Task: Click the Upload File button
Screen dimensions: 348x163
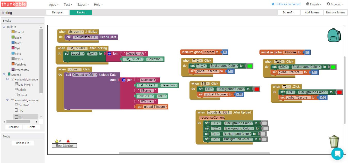Action: coord(23,143)
